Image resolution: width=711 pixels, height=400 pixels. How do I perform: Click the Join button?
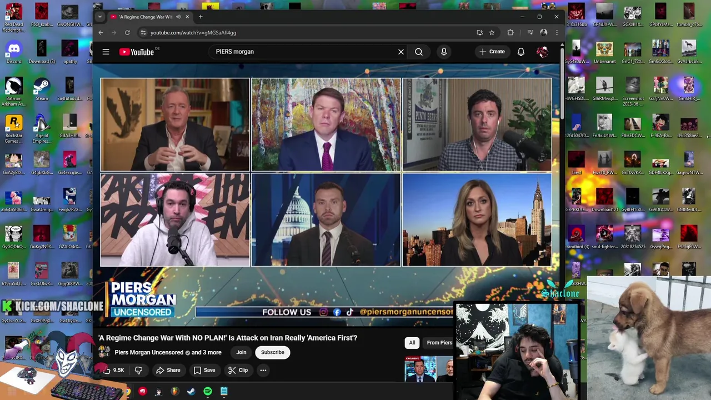pyautogui.click(x=241, y=352)
